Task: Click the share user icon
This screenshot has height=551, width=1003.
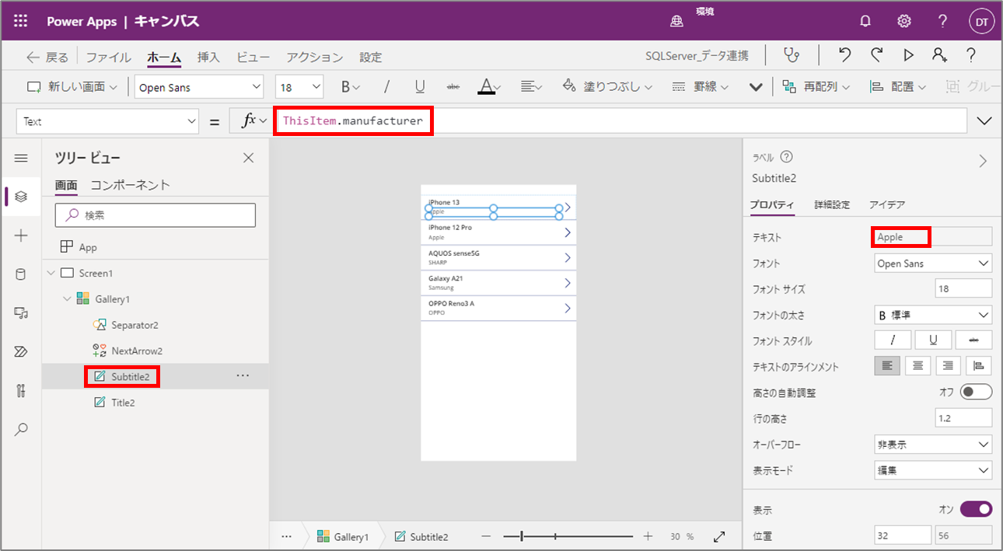Action: pos(939,55)
